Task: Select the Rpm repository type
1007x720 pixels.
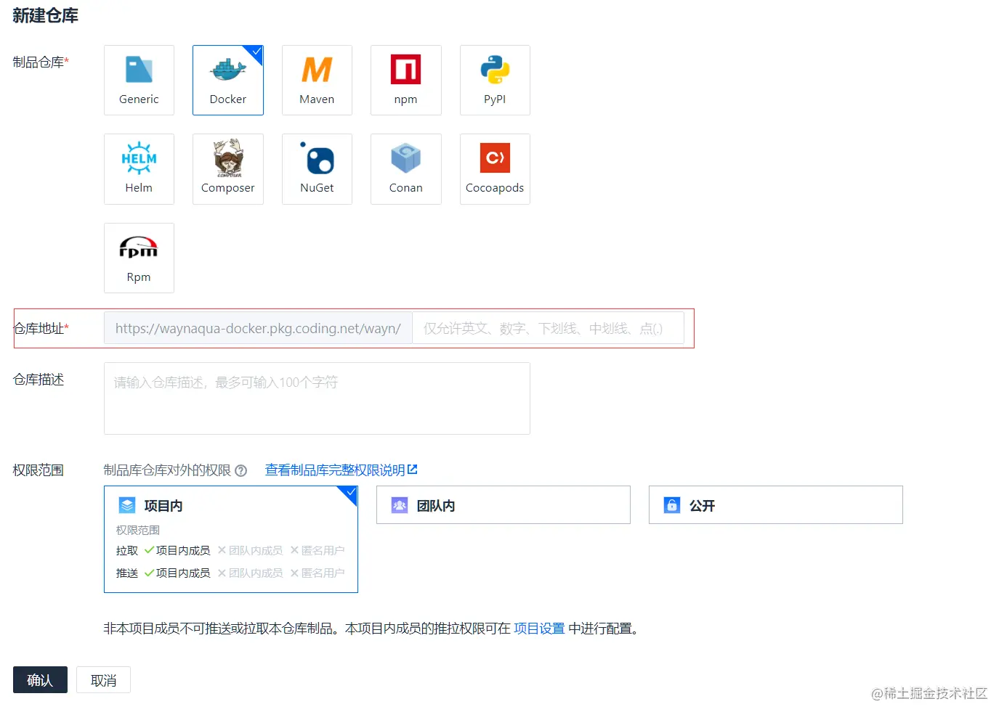Action: tap(139, 258)
